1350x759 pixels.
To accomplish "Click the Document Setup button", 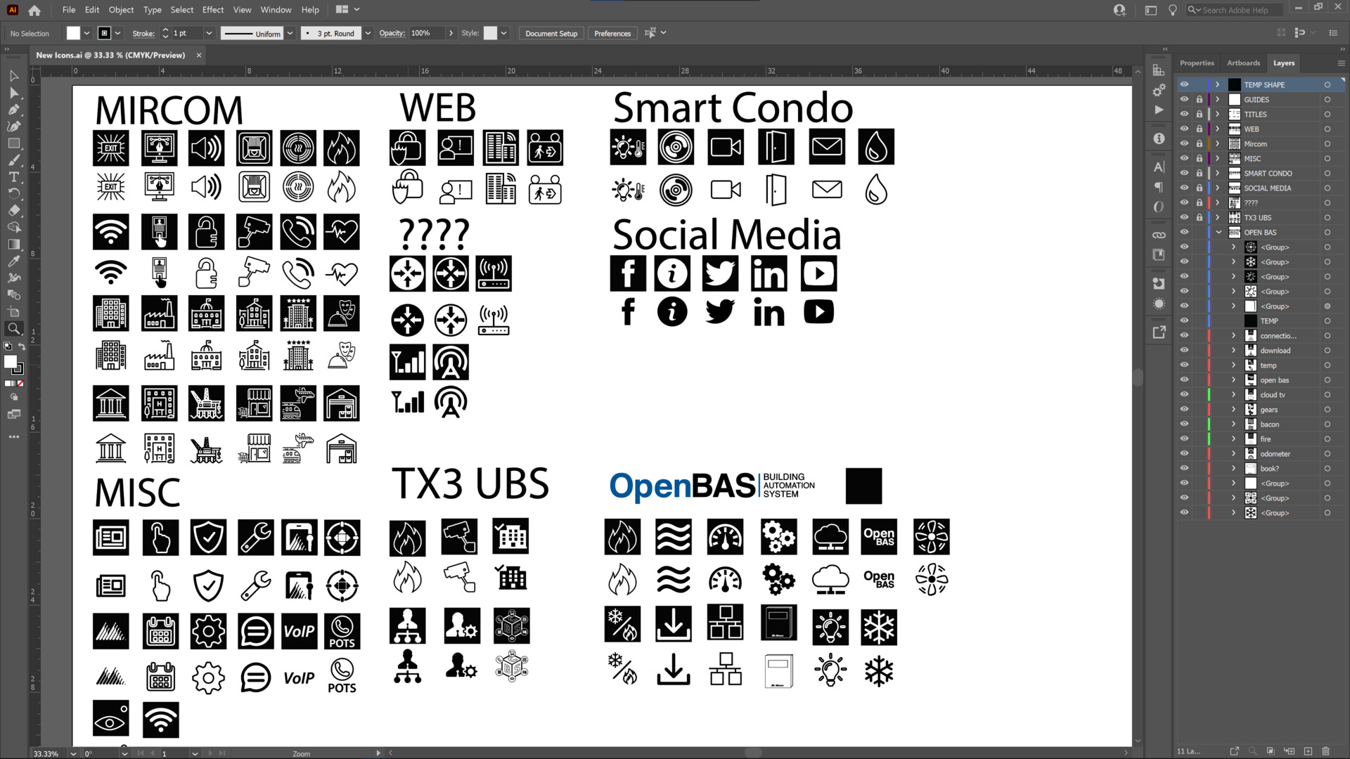I will click(551, 33).
